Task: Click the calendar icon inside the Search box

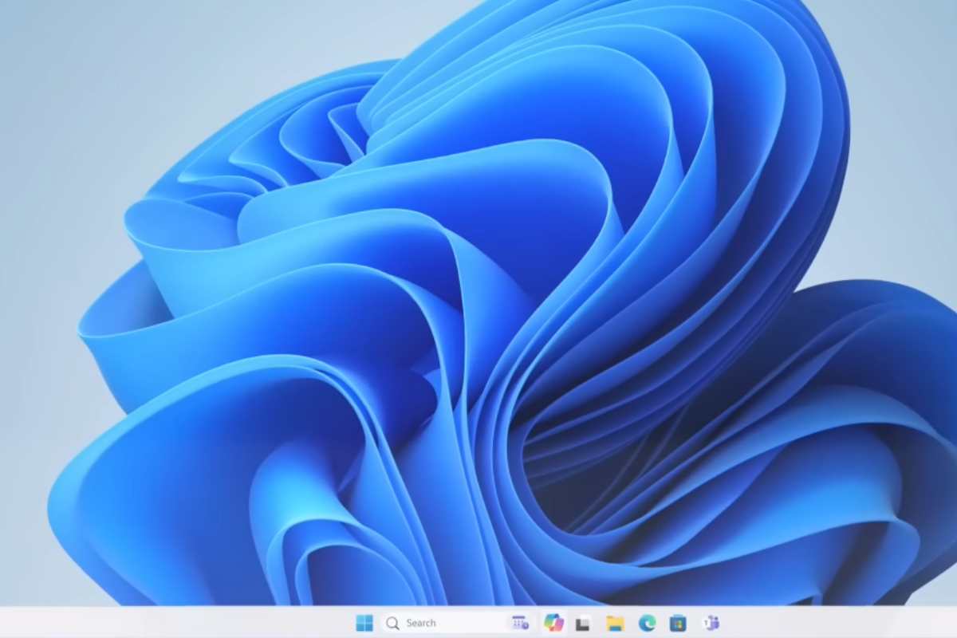Action: click(x=520, y=623)
